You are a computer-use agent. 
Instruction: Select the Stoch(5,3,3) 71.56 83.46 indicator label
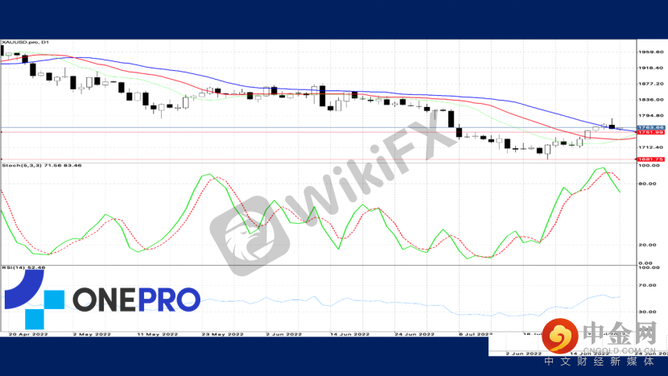coord(42,165)
